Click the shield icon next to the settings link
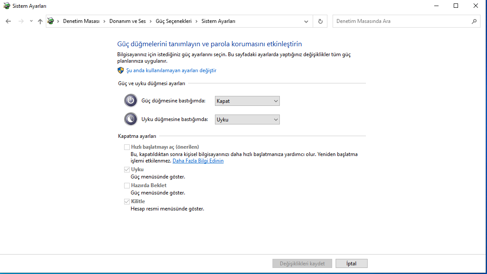 (x=121, y=70)
